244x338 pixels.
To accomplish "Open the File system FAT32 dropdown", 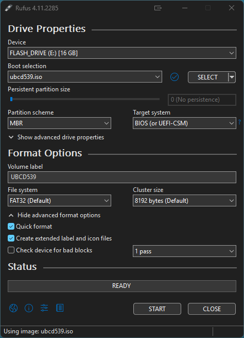I will point(59,200).
